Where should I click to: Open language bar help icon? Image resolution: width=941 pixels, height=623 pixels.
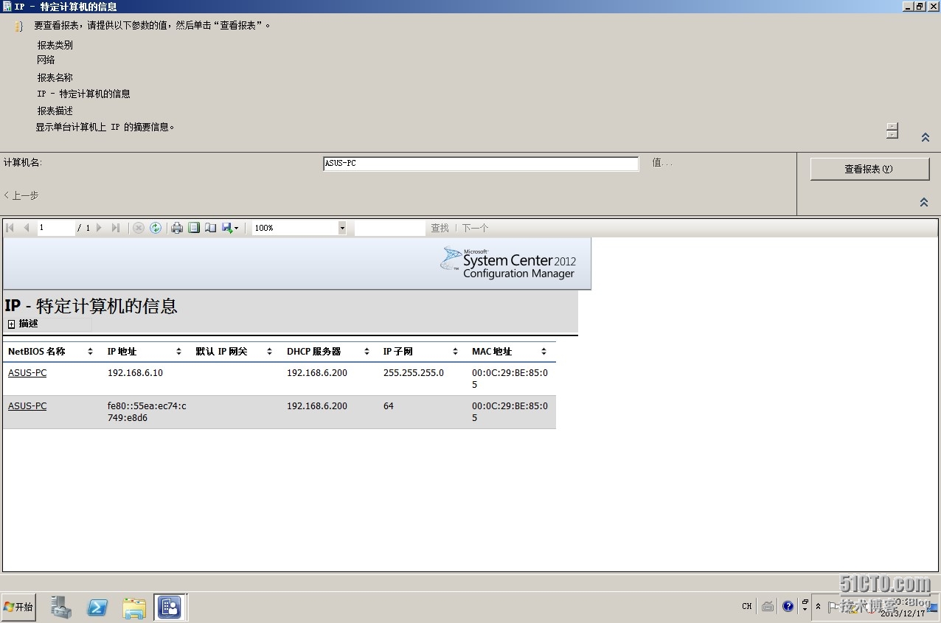(x=788, y=606)
